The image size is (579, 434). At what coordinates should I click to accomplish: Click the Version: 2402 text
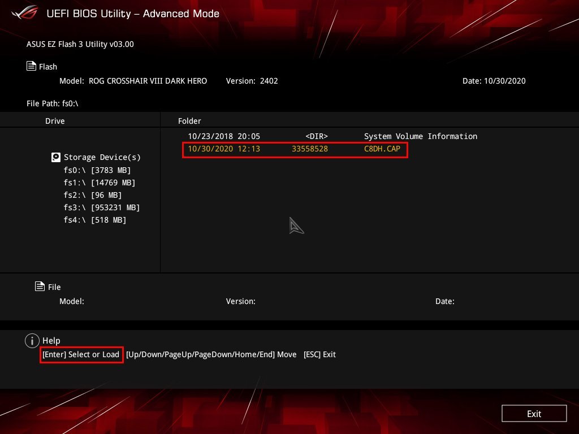point(252,81)
